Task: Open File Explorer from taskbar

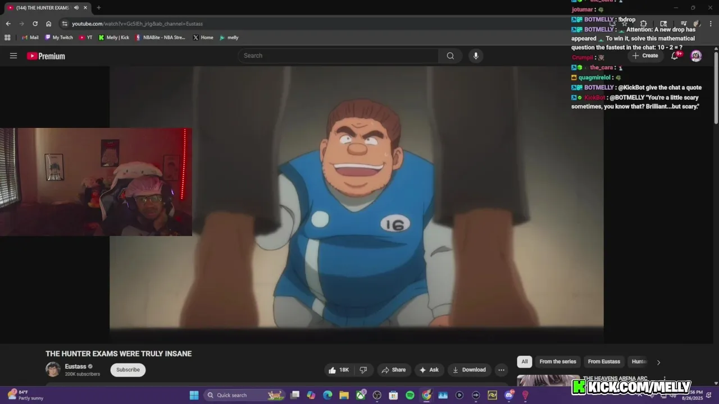Action: tap(344, 395)
